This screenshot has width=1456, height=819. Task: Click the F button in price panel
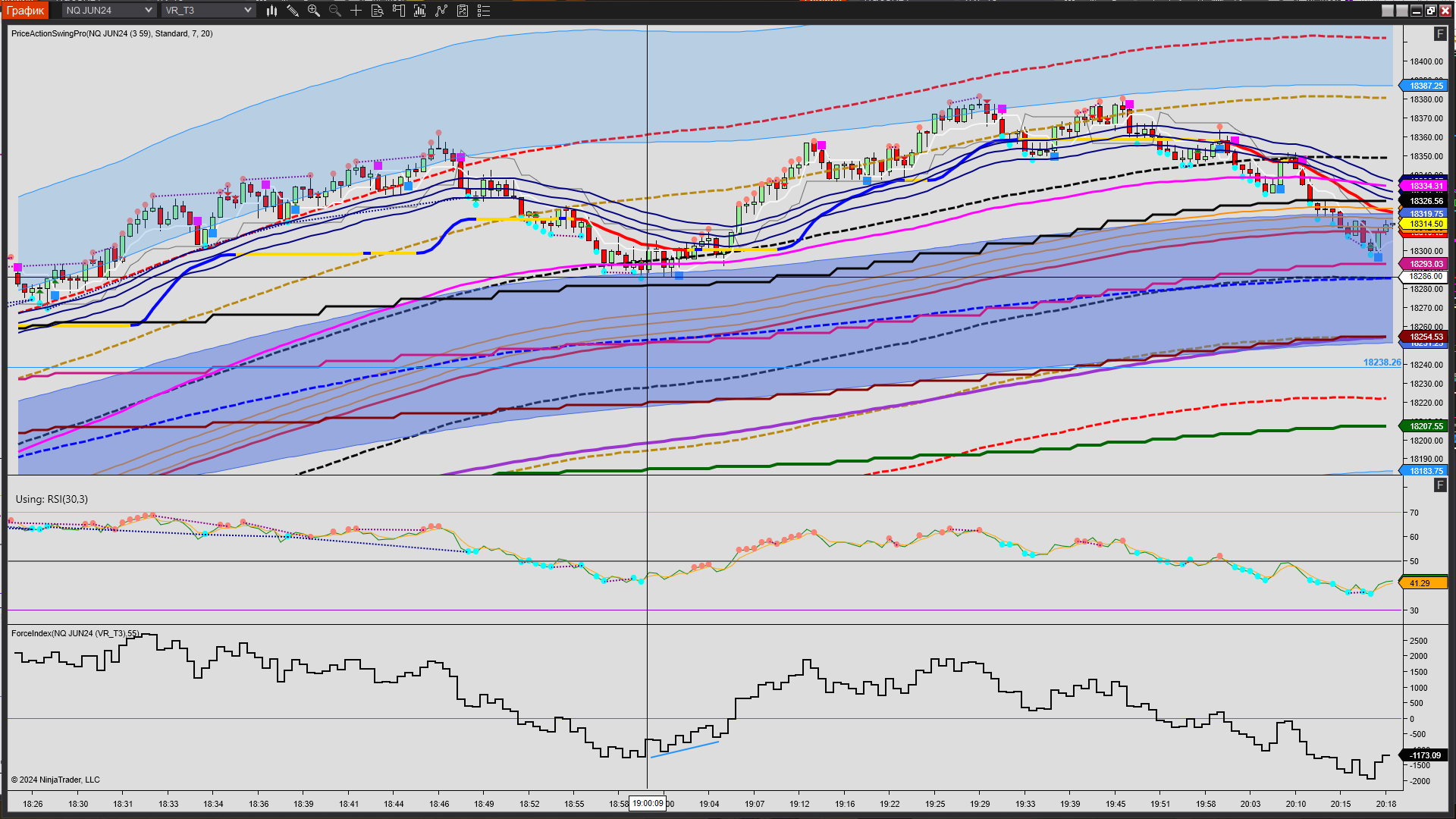[1440, 34]
